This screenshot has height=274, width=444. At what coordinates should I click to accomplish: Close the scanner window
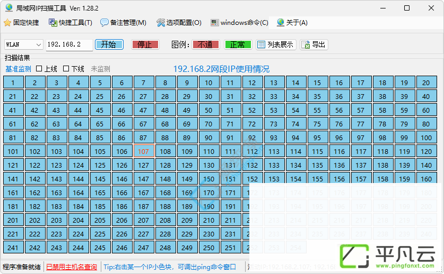pos(431,8)
